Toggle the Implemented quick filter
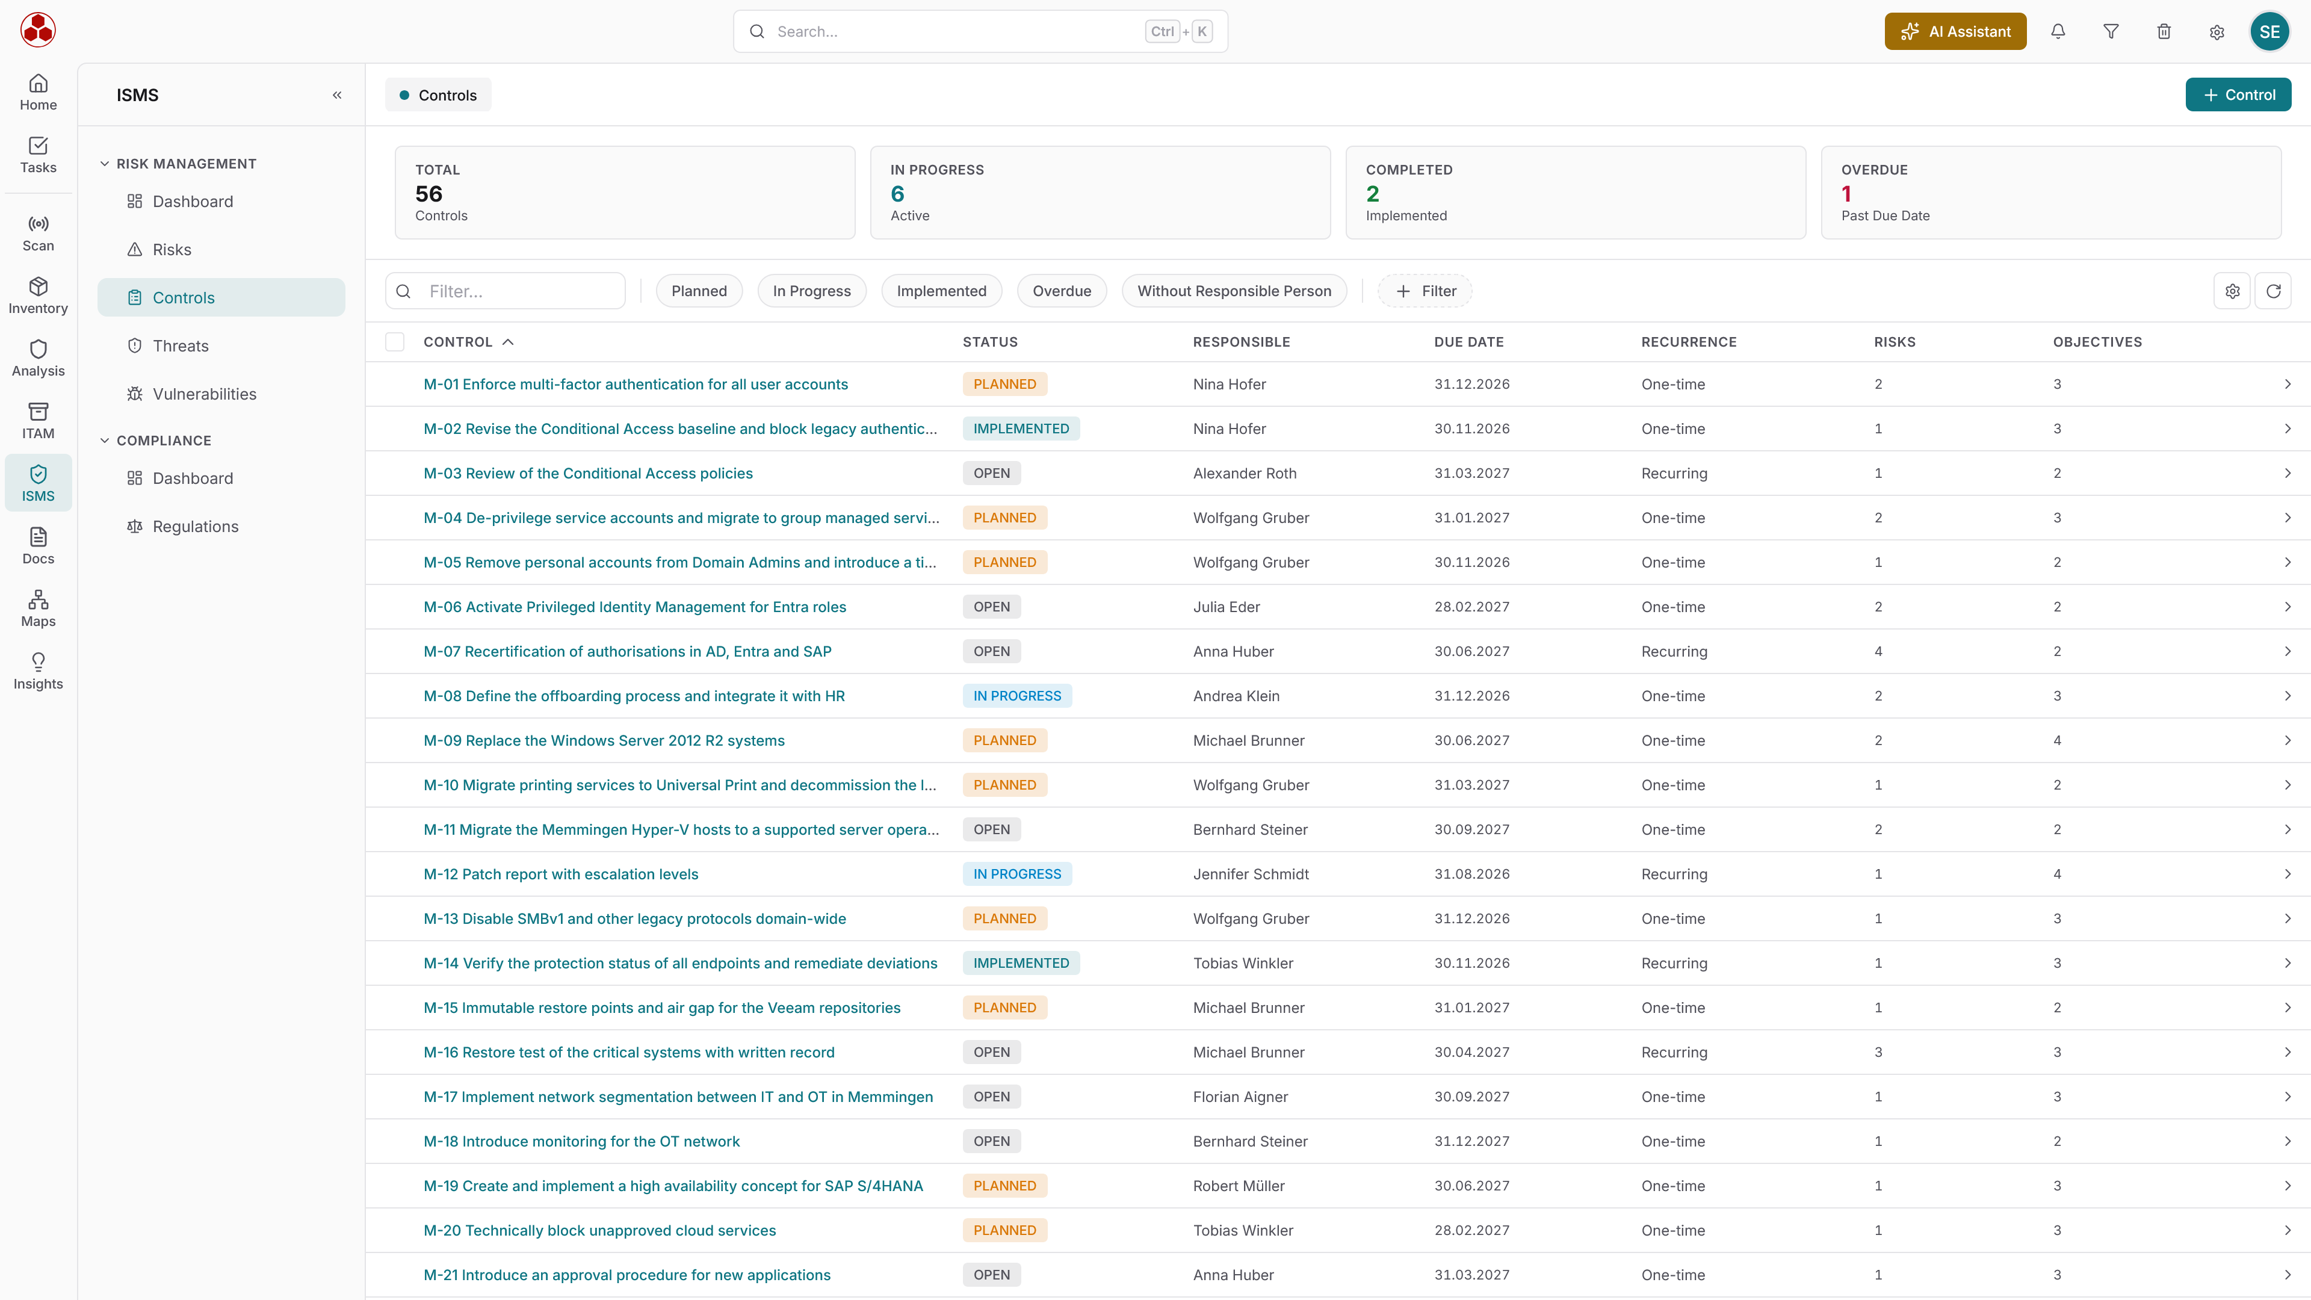Viewport: 2311px width, 1300px height. click(941, 291)
